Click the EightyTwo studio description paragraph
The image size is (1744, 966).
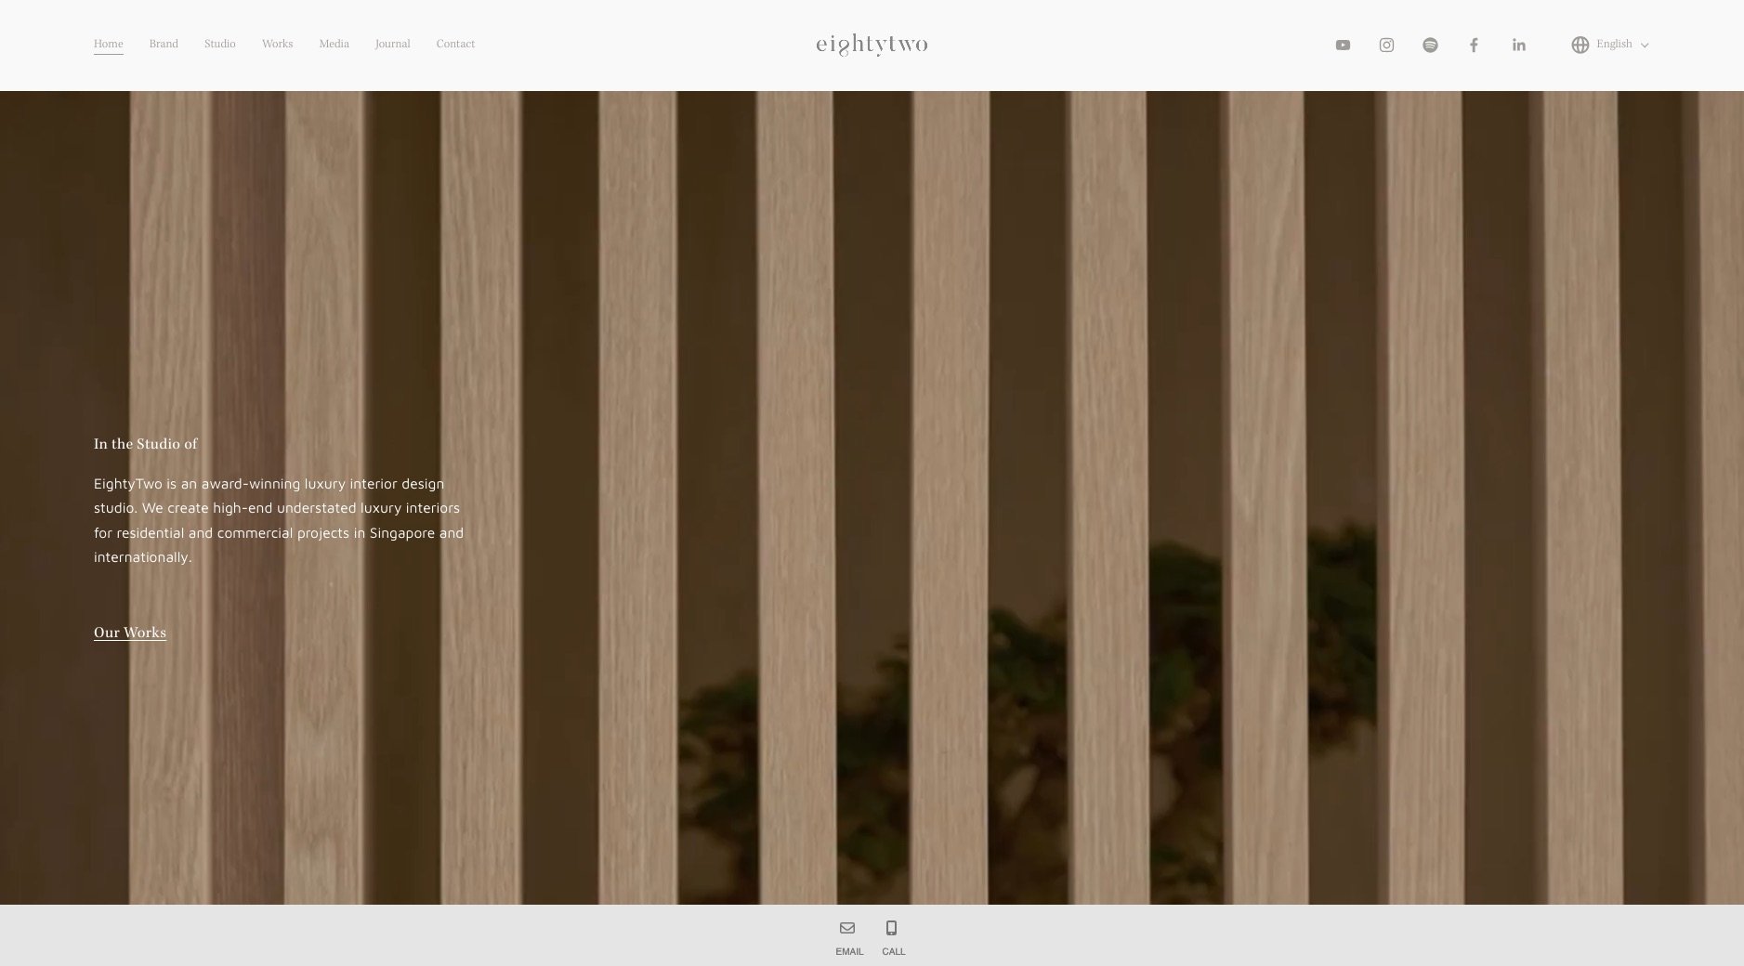(279, 520)
